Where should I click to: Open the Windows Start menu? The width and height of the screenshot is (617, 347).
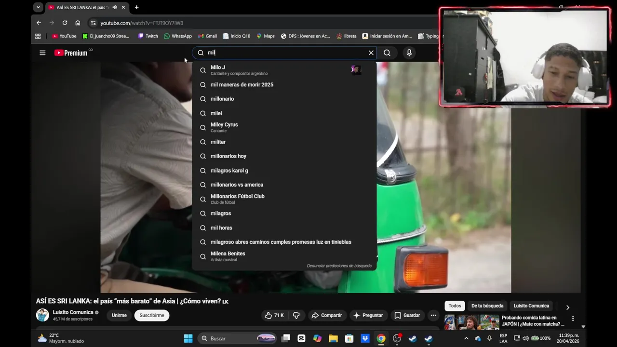click(188, 338)
